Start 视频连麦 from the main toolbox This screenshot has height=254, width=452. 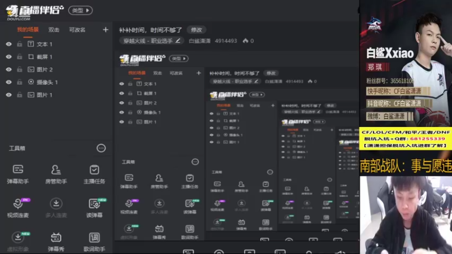18,207
